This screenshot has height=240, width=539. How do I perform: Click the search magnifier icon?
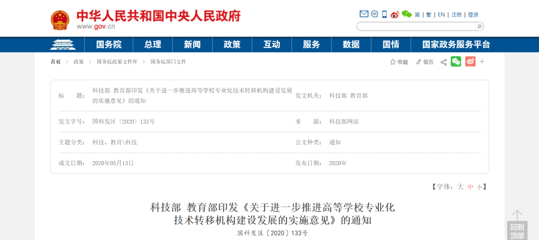pos(479,26)
